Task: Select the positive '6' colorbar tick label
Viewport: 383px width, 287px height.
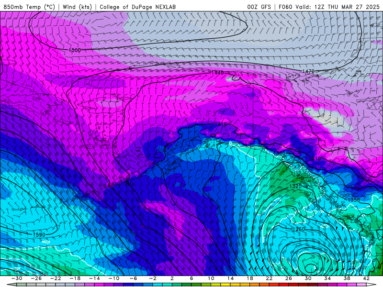Action: click(x=191, y=278)
